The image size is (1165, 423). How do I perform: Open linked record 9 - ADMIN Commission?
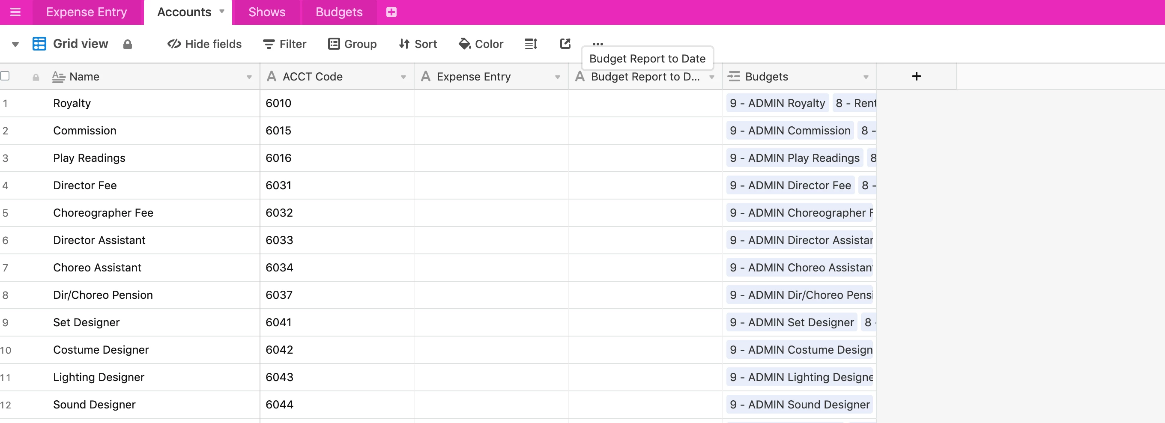tap(790, 131)
